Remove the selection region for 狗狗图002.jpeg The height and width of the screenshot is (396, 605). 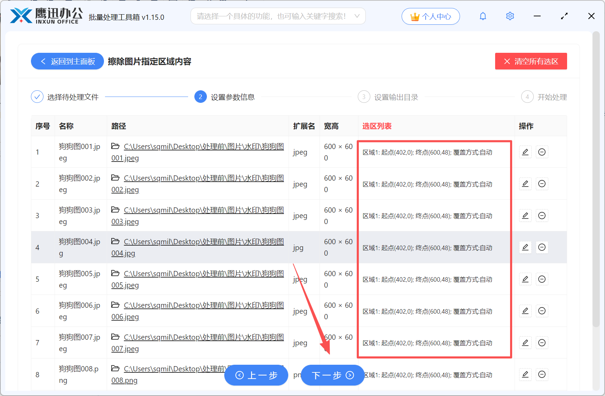tap(542, 183)
